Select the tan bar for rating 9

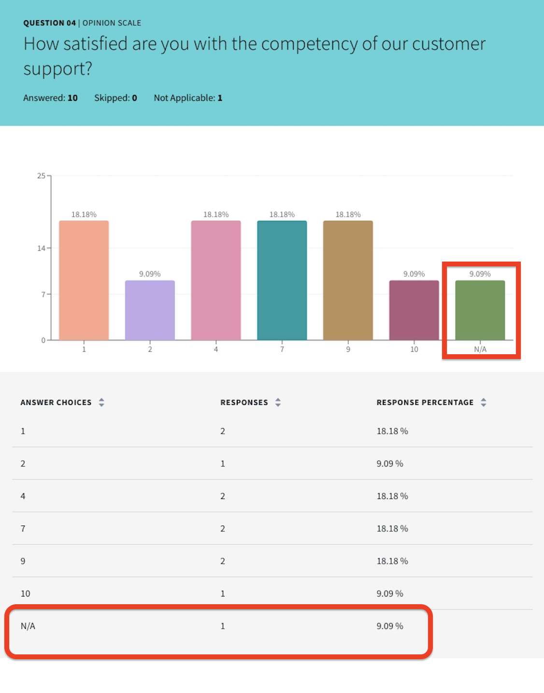coord(348,280)
